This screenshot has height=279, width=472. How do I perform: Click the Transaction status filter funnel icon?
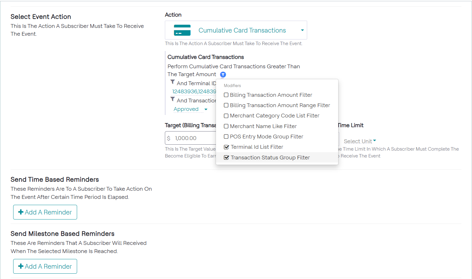[x=172, y=99]
